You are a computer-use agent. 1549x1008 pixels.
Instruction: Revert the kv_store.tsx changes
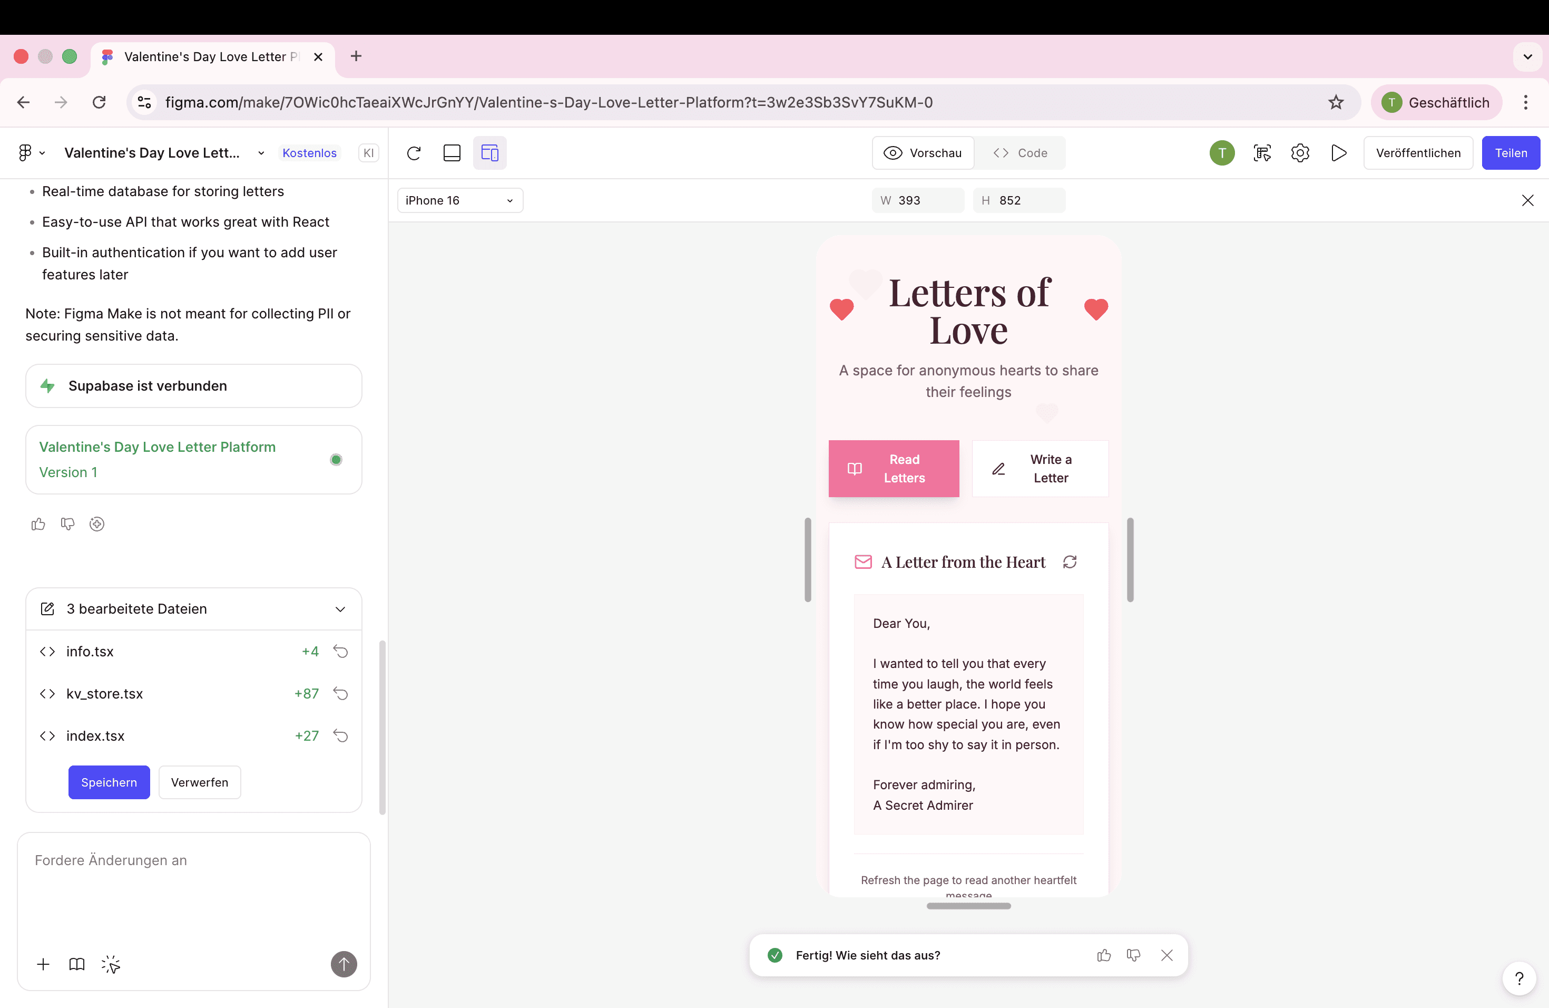[x=340, y=693]
